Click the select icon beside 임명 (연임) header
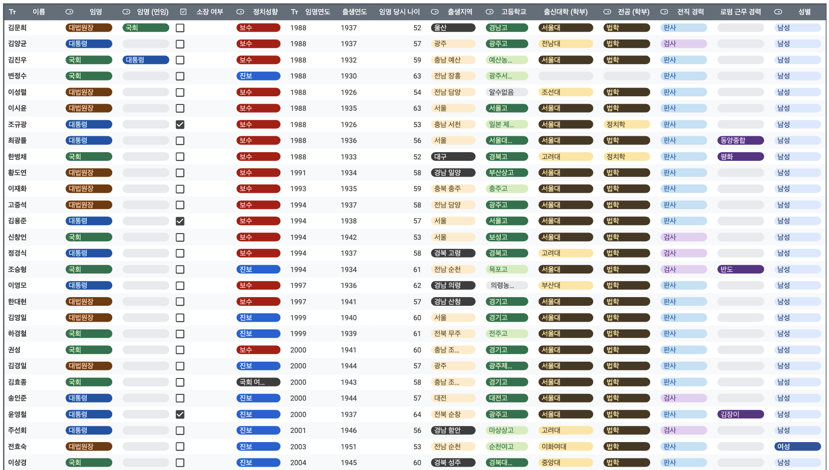This screenshot has height=470, width=829. (126, 12)
